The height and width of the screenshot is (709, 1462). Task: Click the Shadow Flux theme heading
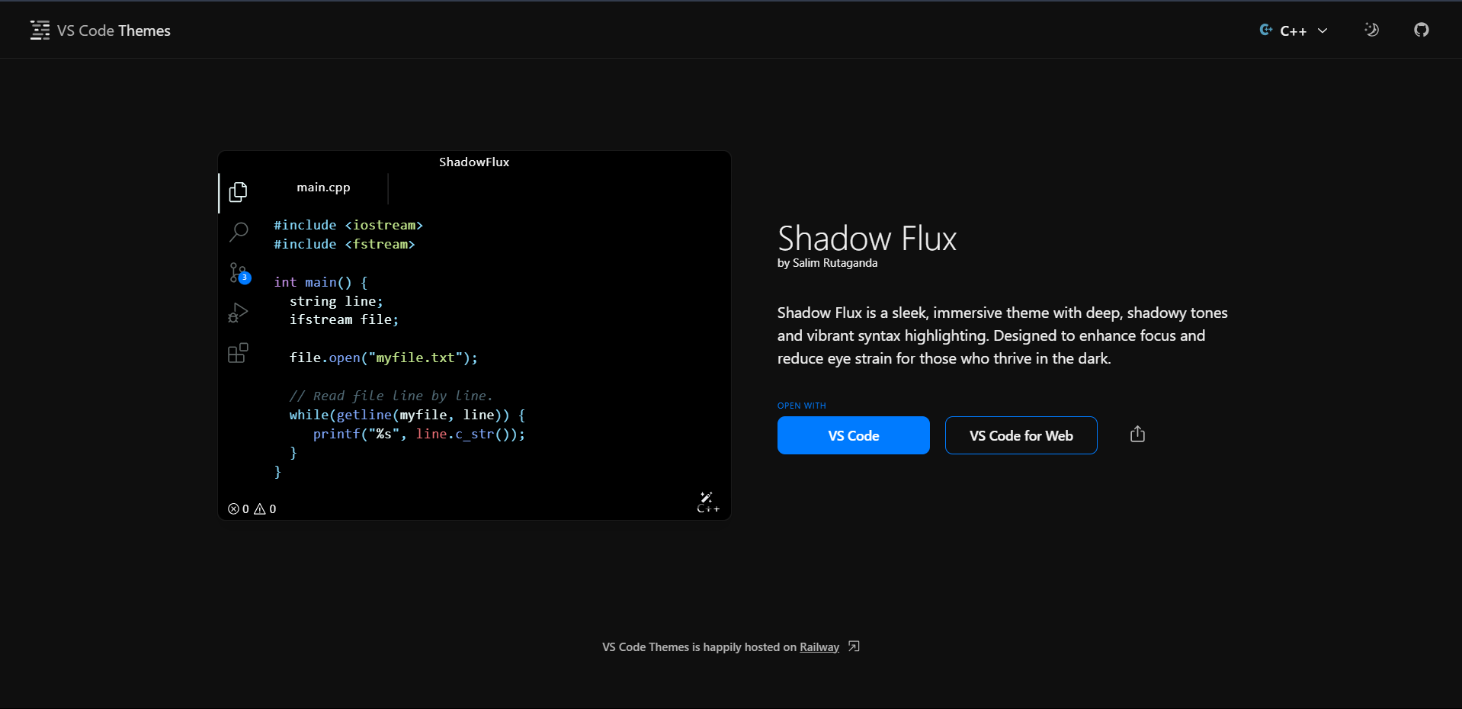pyautogui.click(x=867, y=239)
